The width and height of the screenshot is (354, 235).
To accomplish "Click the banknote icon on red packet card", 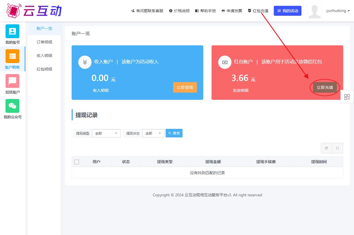I will 225,62.
